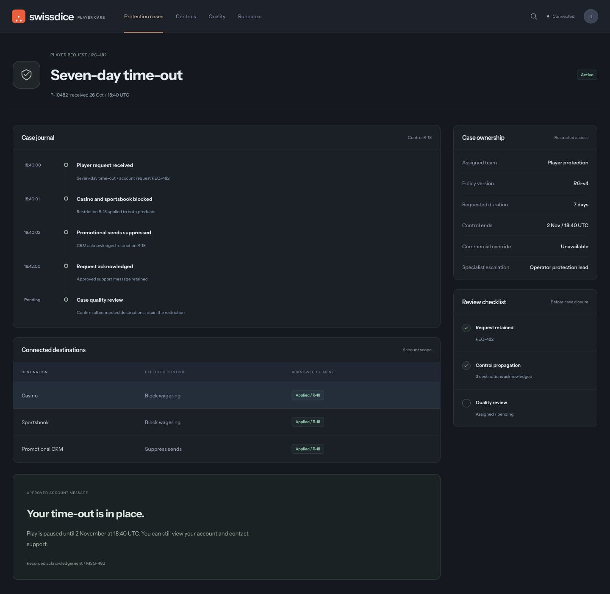The width and height of the screenshot is (610, 594).
Task: Click the DESTINATION column header
Action: (x=35, y=372)
